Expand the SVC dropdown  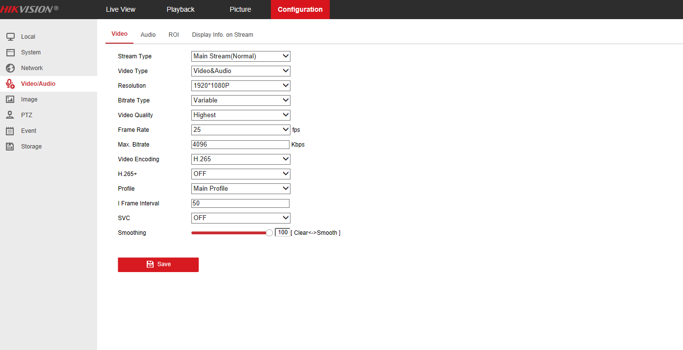point(240,218)
